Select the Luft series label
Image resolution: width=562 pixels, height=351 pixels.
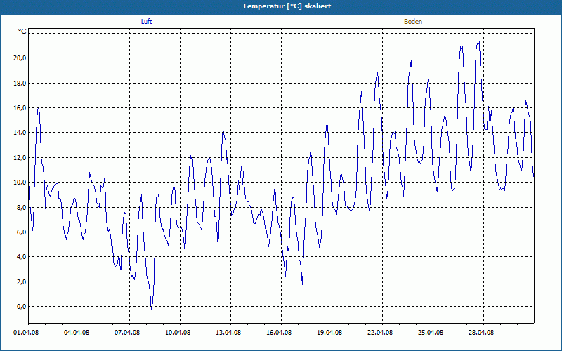point(146,22)
